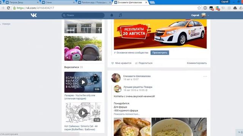The image size is (243, 136).
Task: Play the Лазарев parody video
Action: pos(83,82)
